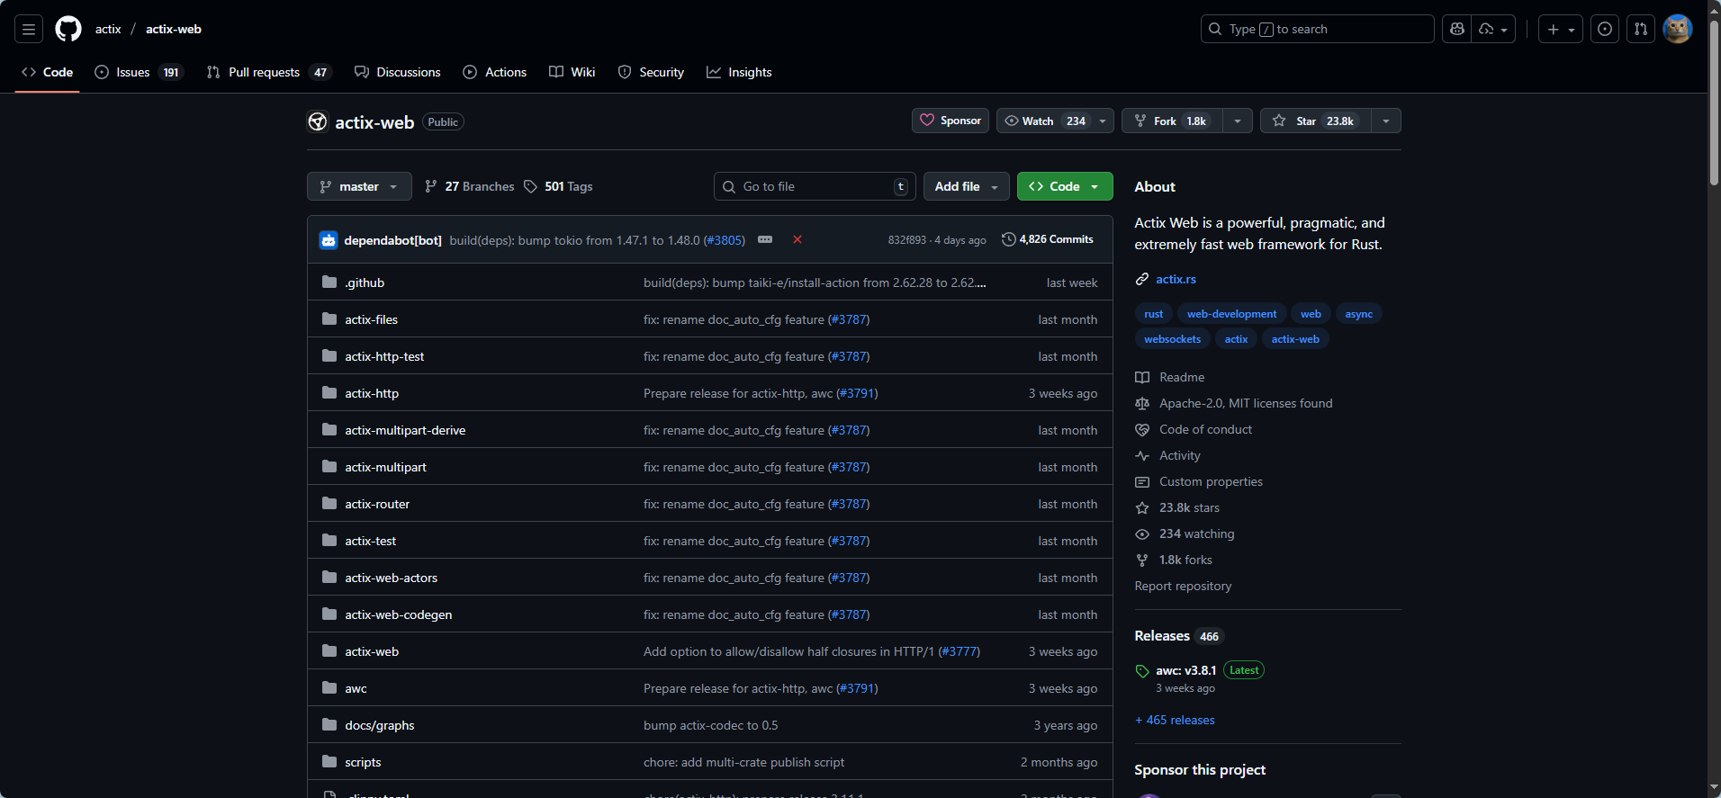Screen dimensions: 1721x798
Task: Click the Sponsor button
Action: (951, 121)
